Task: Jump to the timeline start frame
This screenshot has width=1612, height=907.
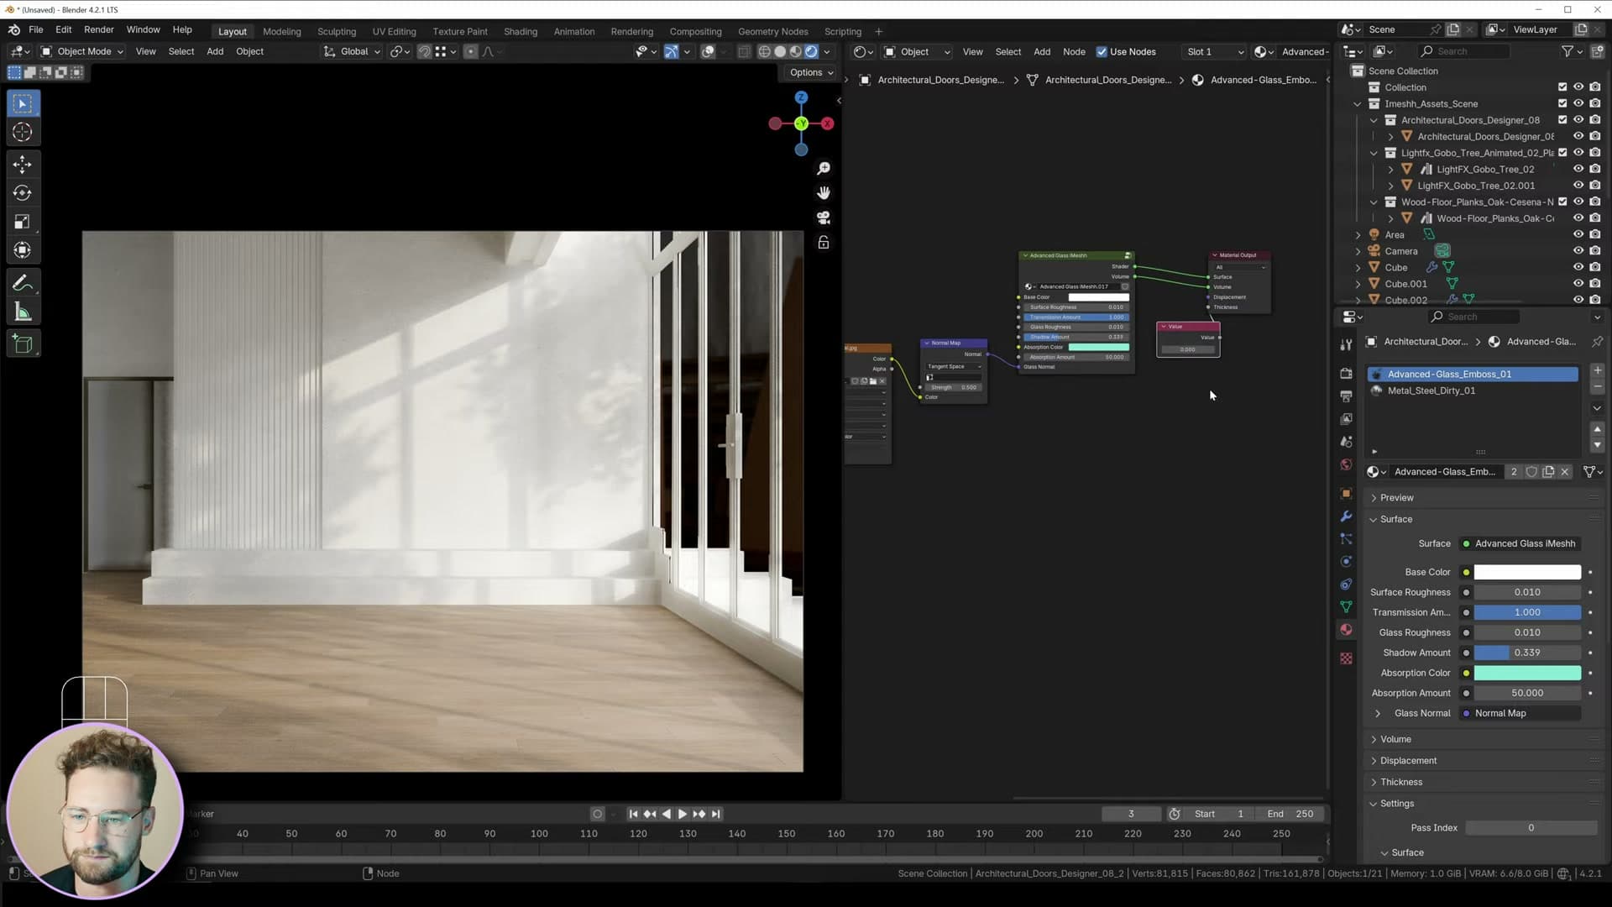Action: [633, 814]
